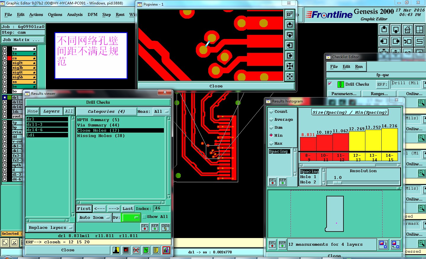Click the magnifier icon at top of Checklist Editor column

(x=422, y=103)
